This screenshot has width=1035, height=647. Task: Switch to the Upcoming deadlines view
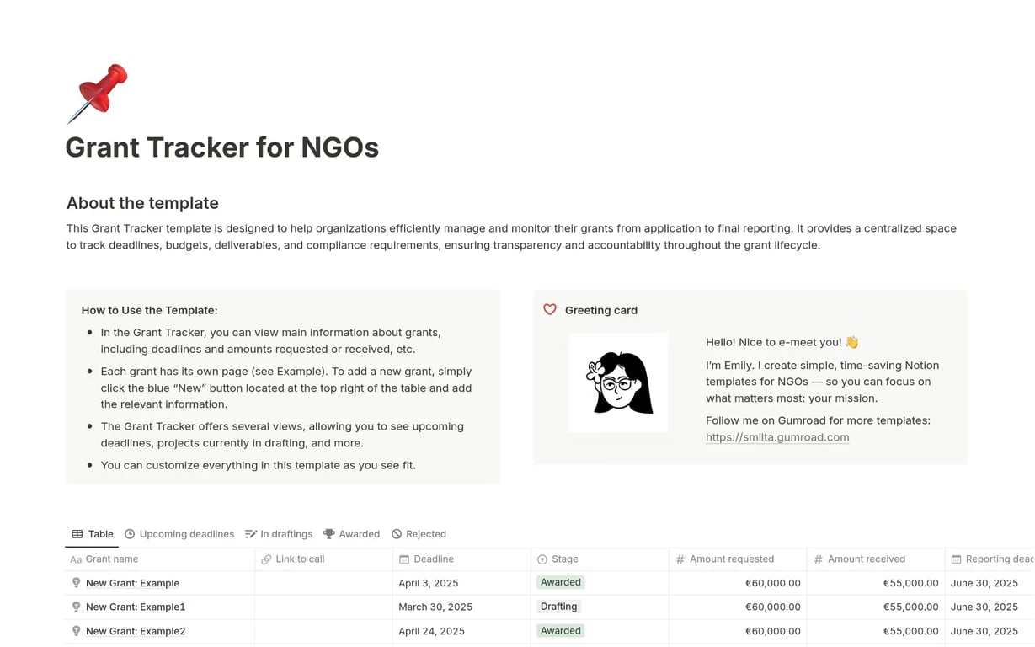(x=179, y=534)
